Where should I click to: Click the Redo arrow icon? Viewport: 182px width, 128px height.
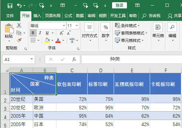(x=31, y=5)
